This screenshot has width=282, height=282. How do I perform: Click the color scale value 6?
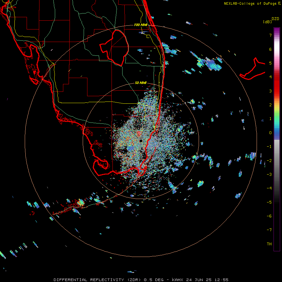[x=270, y=49]
